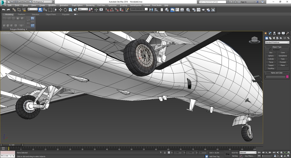Open the Selected key mode dropdown
The height and width of the screenshot is (158, 291).
tap(248, 153)
